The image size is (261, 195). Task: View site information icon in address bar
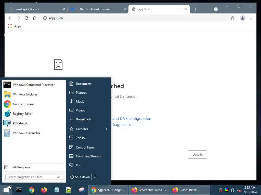pyautogui.click(x=45, y=18)
